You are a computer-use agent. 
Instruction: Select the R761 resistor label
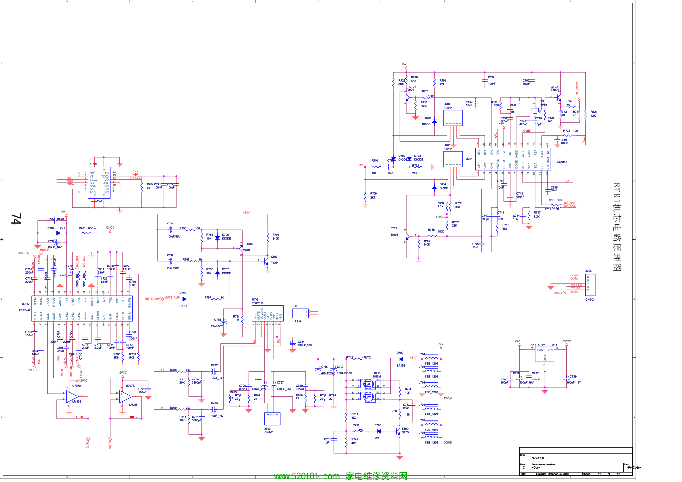pos(82,228)
